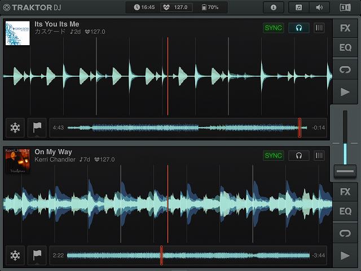Tap the track title "On My Way"

53,152
